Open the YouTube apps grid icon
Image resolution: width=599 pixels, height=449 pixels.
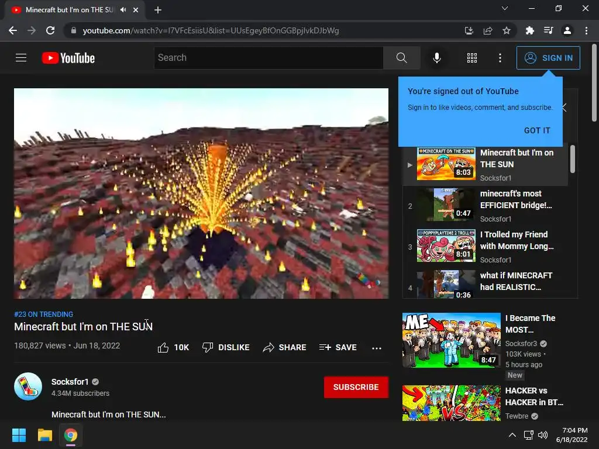pyautogui.click(x=472, y=58)
